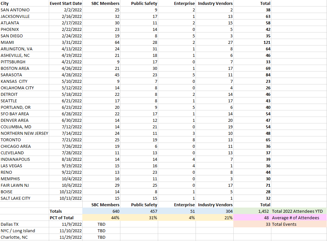
Task: Select the PORTLAND, OR city cell
Action: point(24,107)
